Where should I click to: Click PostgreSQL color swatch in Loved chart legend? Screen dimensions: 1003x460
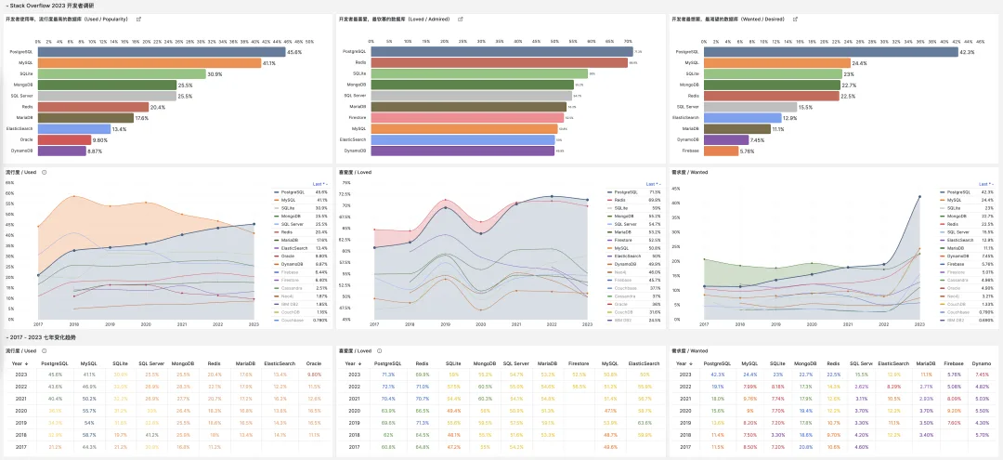click(609, 192)
